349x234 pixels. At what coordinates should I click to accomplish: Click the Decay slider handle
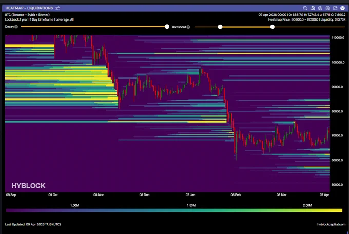[x=167, y=27]
